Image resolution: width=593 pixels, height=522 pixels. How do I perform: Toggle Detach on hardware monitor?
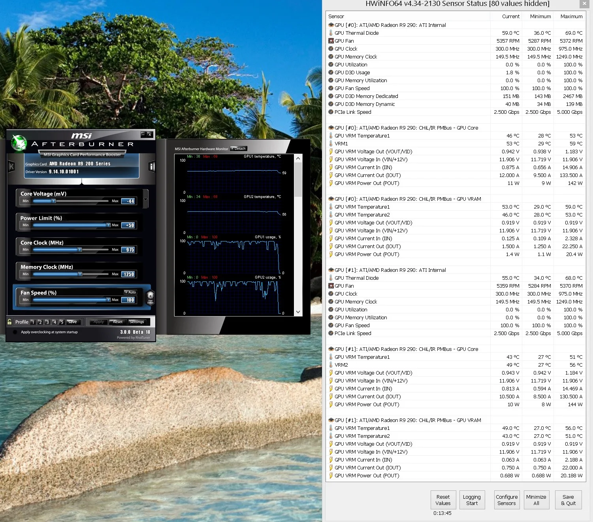(239, 149)
